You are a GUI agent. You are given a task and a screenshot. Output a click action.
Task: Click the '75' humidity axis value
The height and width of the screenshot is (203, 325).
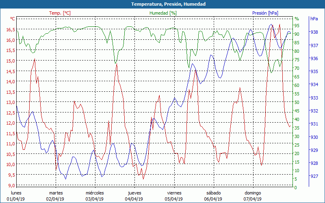[297, 60]
